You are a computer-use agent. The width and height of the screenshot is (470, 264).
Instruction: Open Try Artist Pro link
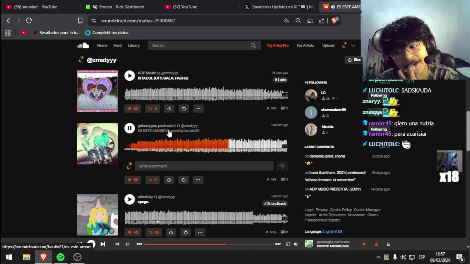click(x=278, y=45)
